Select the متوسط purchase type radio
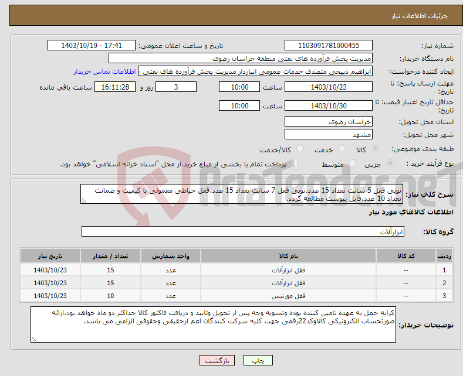The image size is (463, 376). (x=352, y=163)
